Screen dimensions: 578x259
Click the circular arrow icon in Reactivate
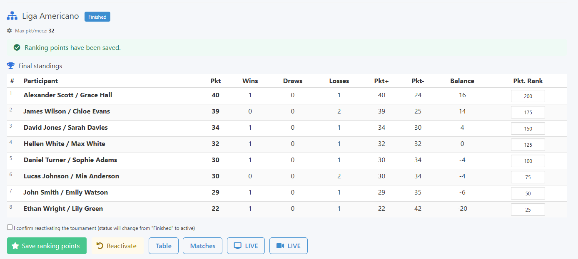tap(100, 246)
